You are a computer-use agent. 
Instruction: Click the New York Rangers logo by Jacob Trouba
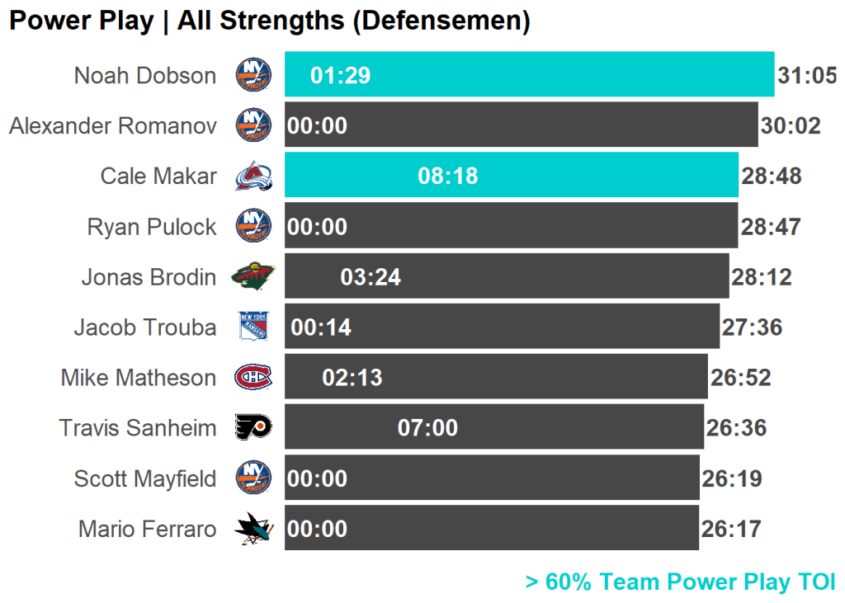pos(253,327)
